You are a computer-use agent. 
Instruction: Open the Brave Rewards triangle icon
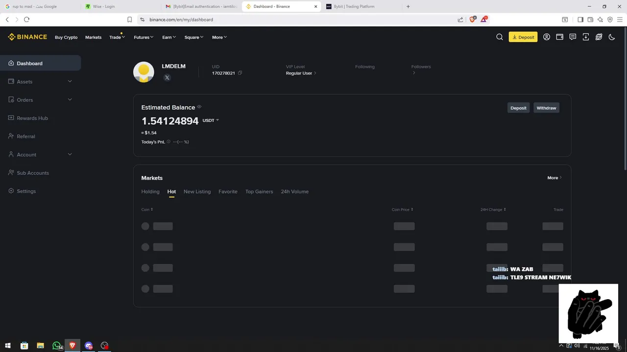click(x=484, y=20)
